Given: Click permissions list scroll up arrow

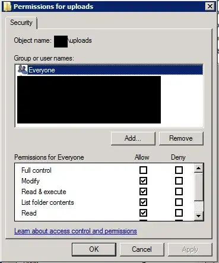Looking at the screenshot, I should pyautogui.click(x=199, y=168).
